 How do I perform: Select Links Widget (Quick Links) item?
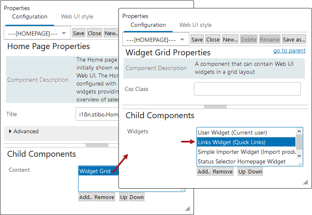point(246,142)
